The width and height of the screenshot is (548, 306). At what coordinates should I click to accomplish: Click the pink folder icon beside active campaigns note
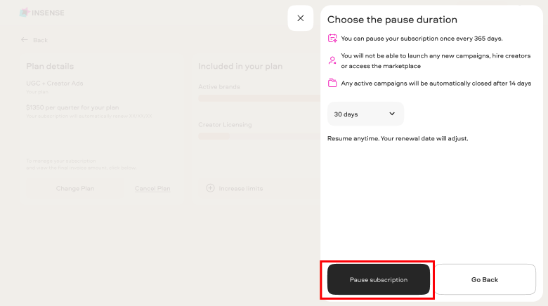pos(332,83)
